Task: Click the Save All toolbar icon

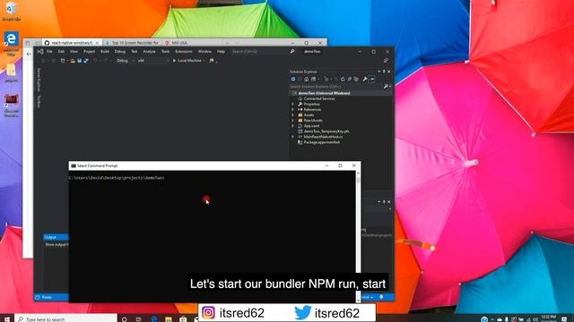Action: pyautogui.click(x=86, y=61)
